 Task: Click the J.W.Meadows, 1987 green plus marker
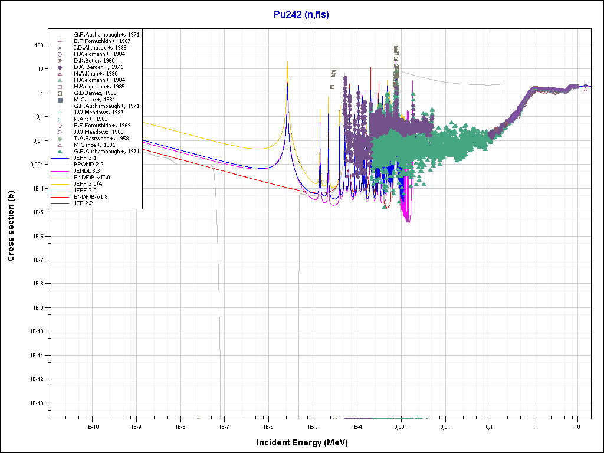(60, 113)
